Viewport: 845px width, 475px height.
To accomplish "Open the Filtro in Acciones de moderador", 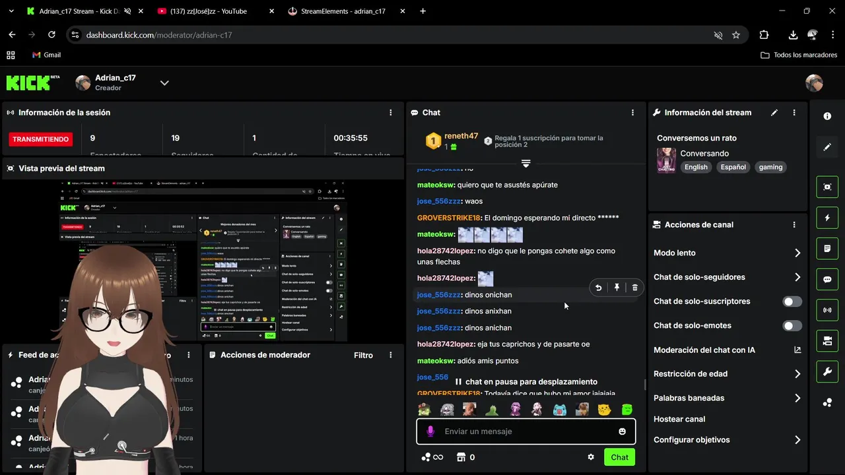I will (x=363, y=355).
